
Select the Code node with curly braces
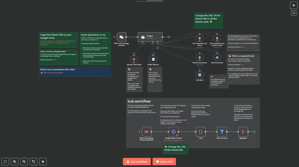tap(201, 132)
